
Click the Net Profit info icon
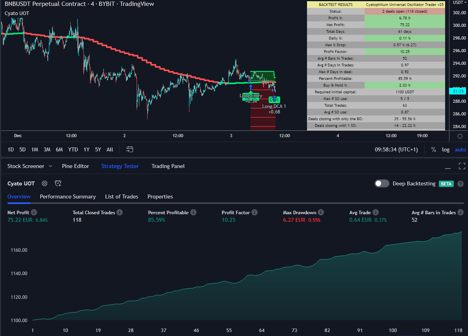(x=34, y=212)
